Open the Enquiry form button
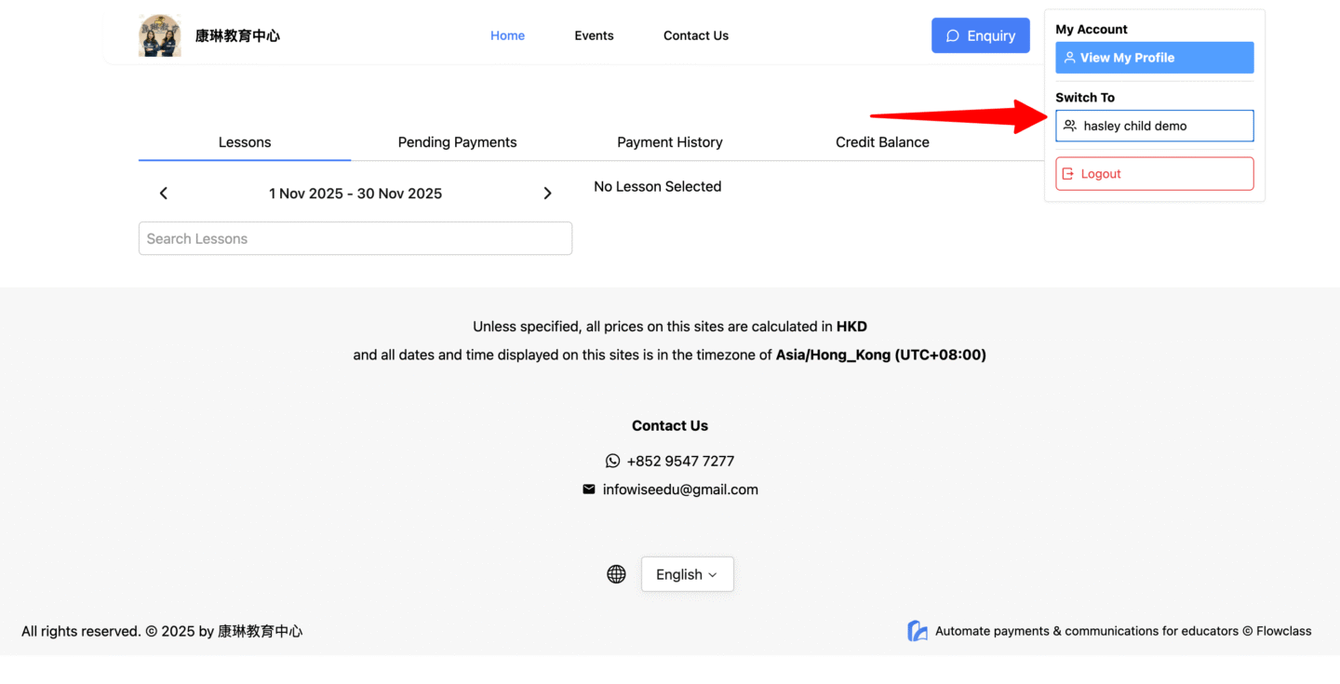The image size is (1340, 684). 980,35
